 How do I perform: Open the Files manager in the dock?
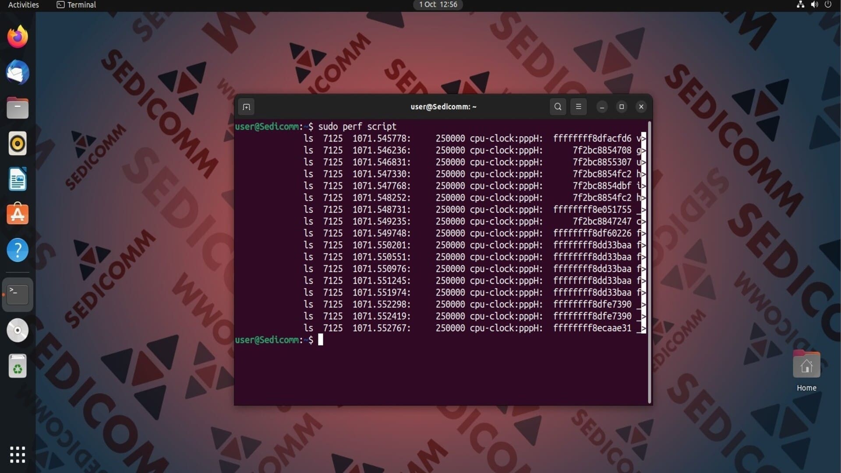coord(18,108)
